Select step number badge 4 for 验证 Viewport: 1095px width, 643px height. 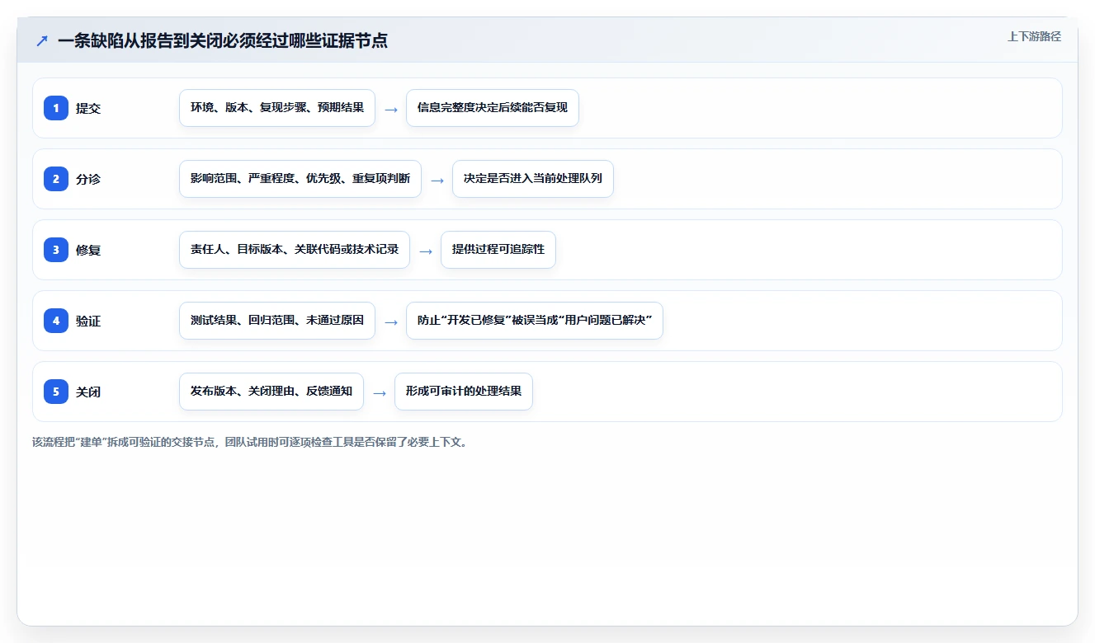click(x=56, y=321)
